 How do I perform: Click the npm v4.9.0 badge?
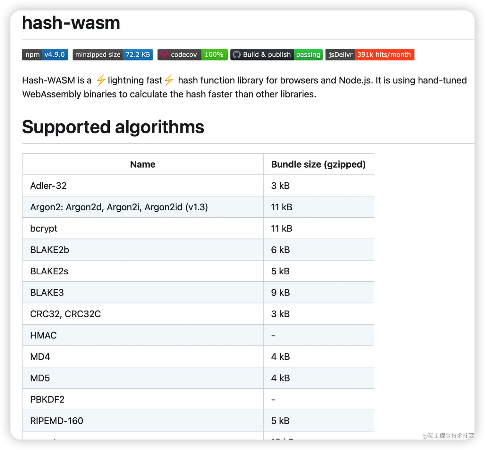(x=45, y=54)
